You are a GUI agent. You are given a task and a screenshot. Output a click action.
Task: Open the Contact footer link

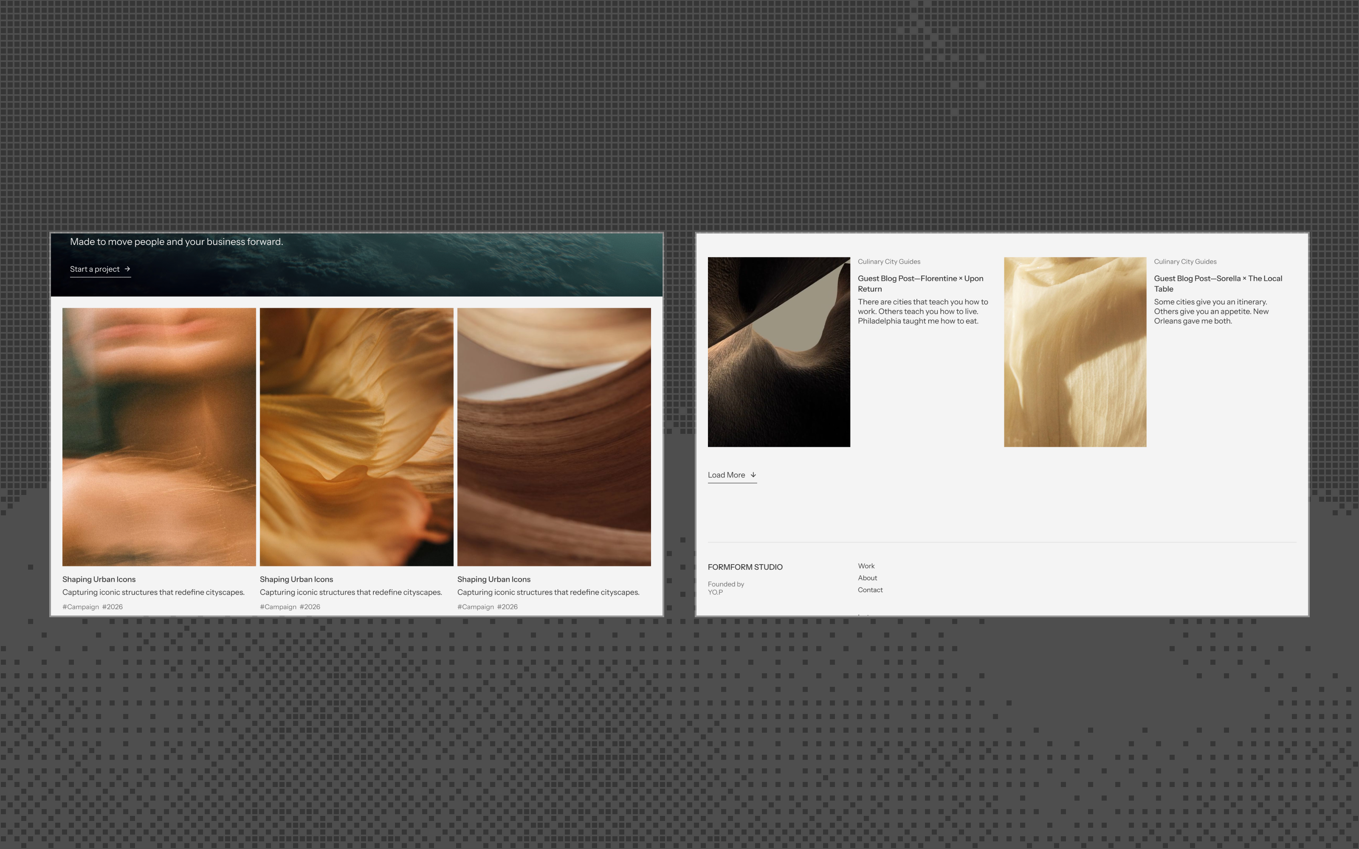[870, 590]
